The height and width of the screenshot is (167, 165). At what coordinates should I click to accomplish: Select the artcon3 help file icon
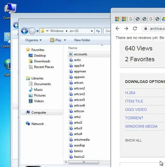point(71,94)
